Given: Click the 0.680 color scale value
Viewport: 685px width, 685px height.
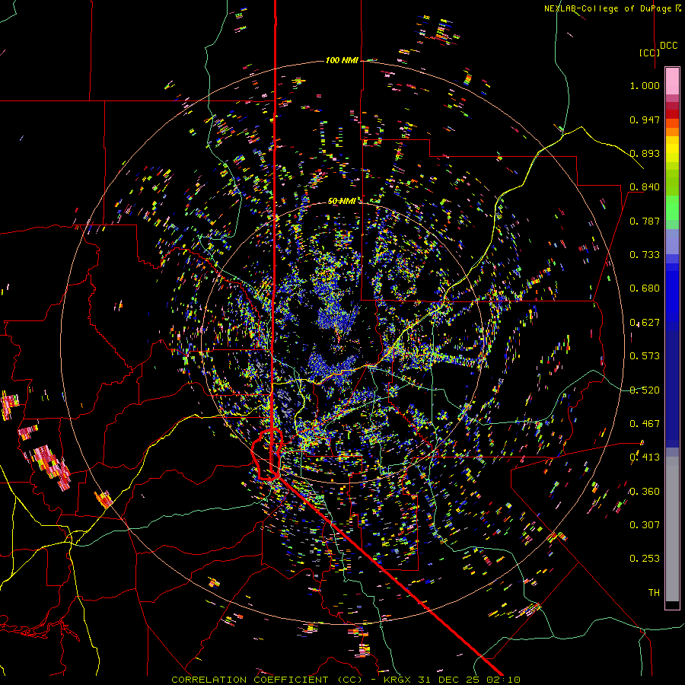Looking at the screenshot, I should pyautogui.click(x=645, y=288).
